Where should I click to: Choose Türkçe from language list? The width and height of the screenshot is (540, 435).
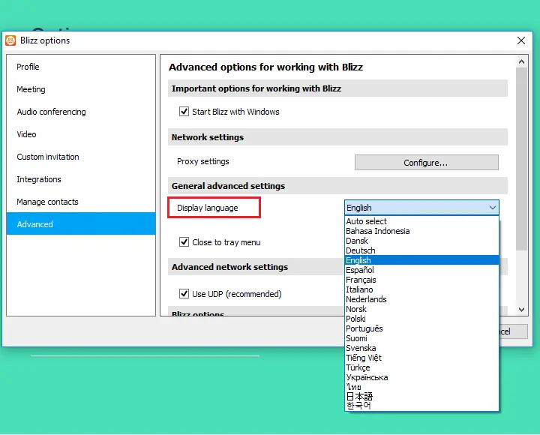click(x=421, y=367)
